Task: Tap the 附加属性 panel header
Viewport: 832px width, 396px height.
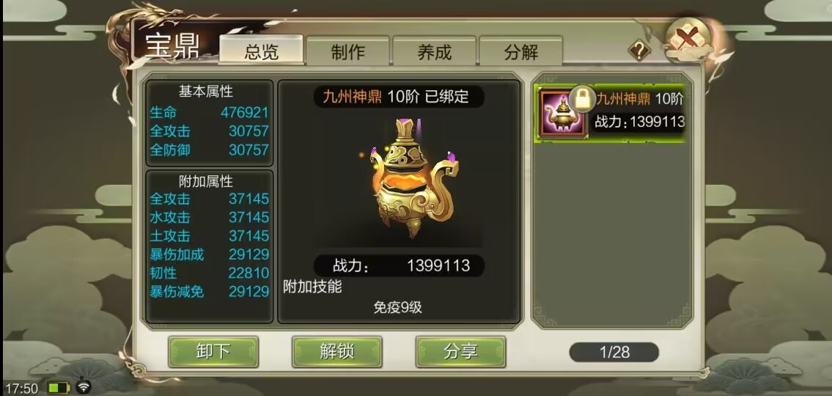Action: pyautogui.click(x=206, y=182)
